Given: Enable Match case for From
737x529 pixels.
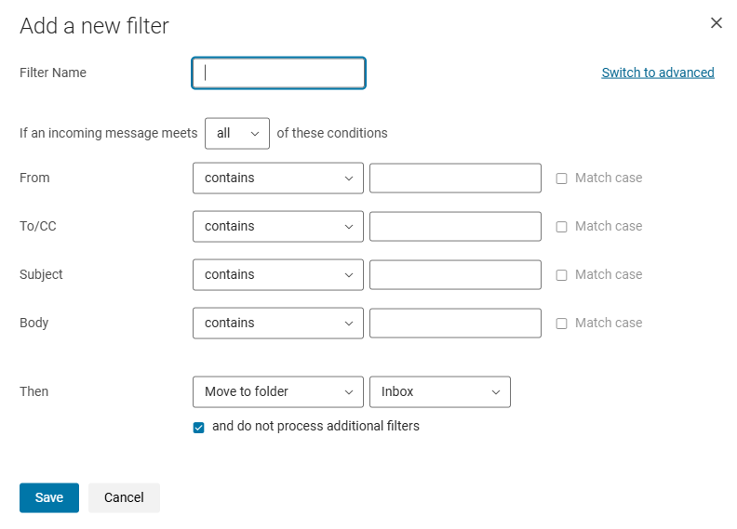Looking at the screenshot, I should click(x=562, y=179).
